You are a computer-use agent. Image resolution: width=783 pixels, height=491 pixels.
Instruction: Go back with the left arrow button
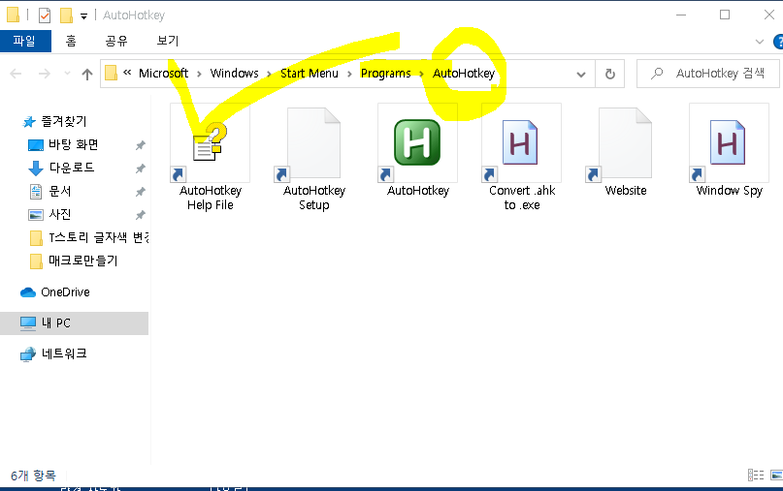(x=16, y=74)
